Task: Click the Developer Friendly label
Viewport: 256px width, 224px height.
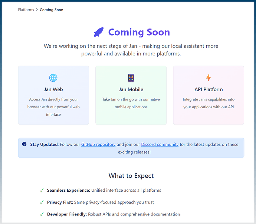Action: (67, 214)
